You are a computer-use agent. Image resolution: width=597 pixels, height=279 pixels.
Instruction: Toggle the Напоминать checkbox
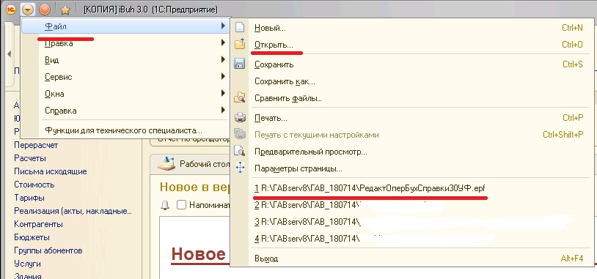pos(182,205)
